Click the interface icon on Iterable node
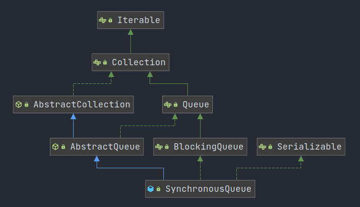Viewport: 360px width, 207px height. 103,20
